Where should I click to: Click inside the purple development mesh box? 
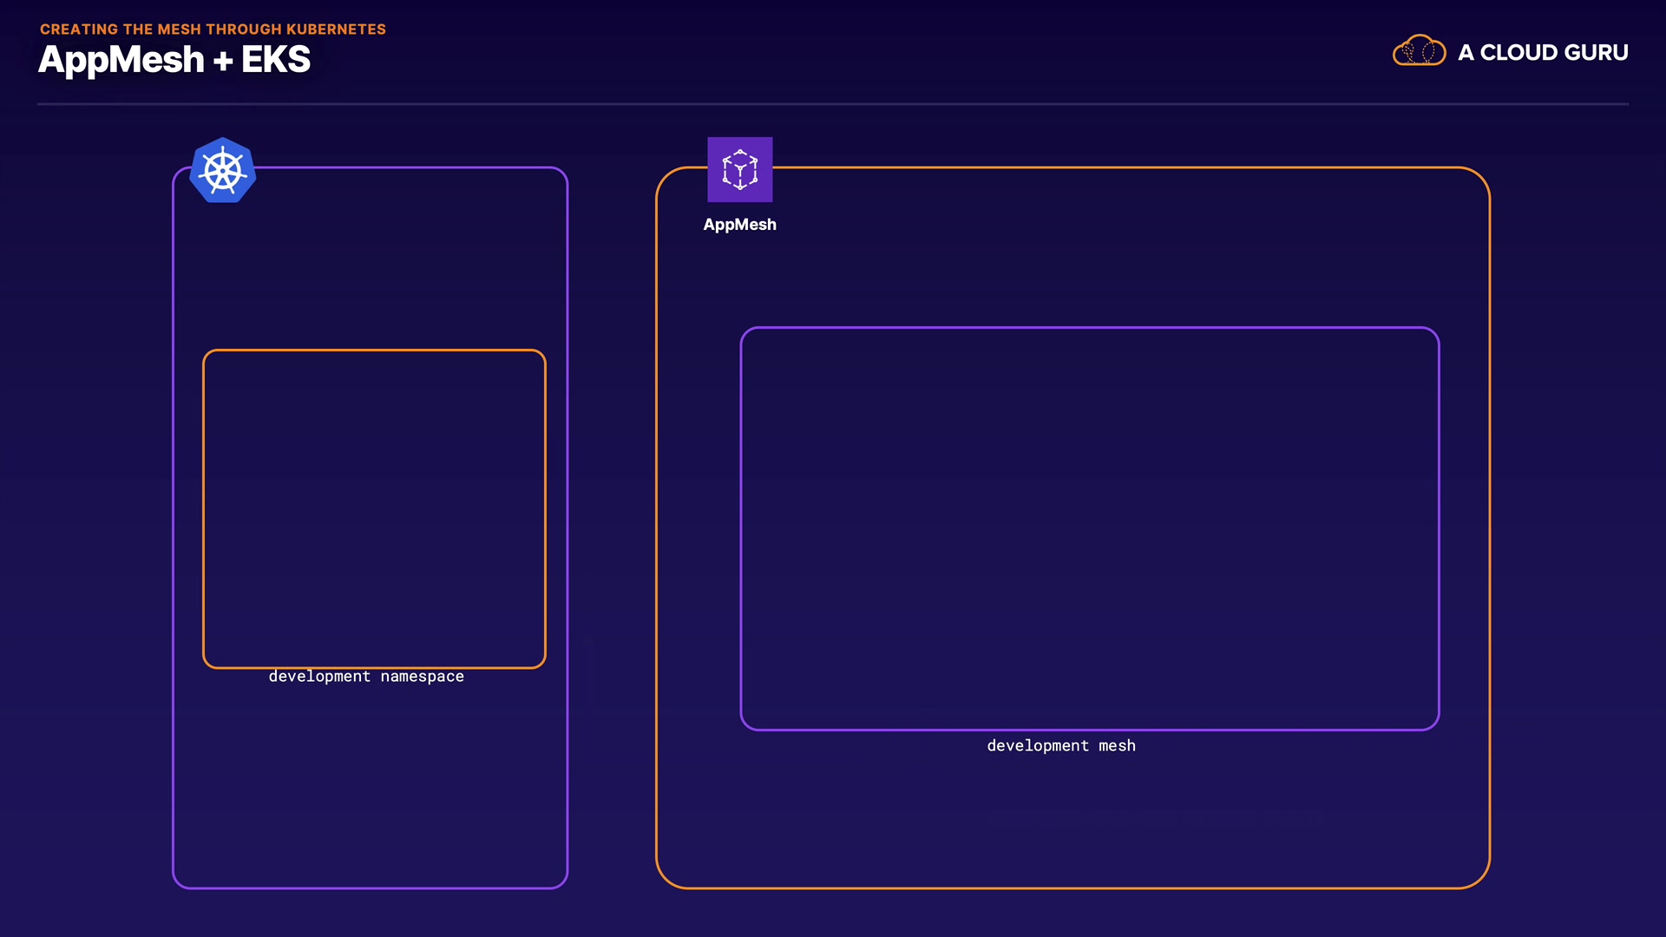[1089, 528]
